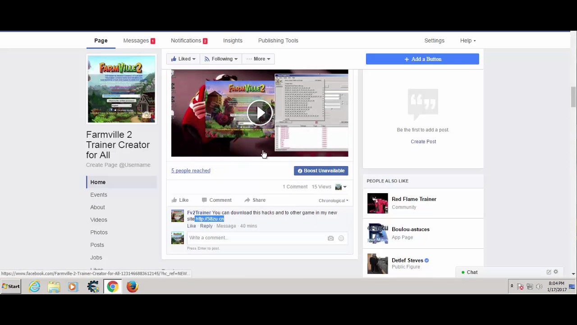Image resolution: width=577 pixels, height=325 pixels.
Task: Open Cheat Engine gear icon in taskbar
Action: pyautogui.click(x=93, y=287)
